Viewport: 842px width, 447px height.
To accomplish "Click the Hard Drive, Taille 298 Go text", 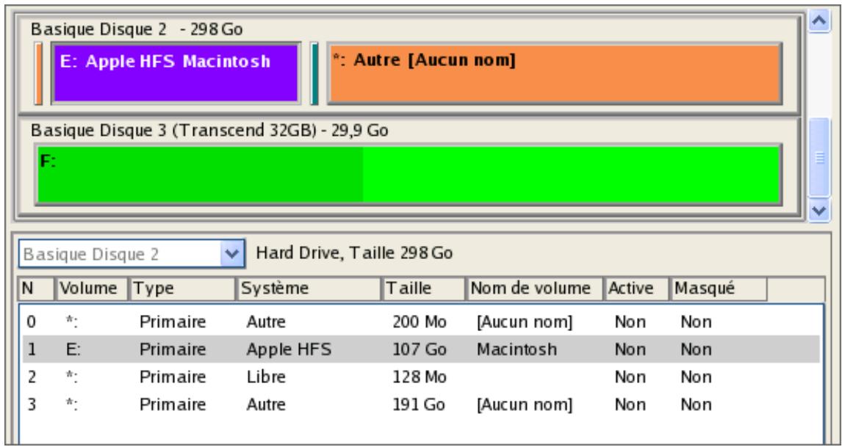I will tap(354, 252).
